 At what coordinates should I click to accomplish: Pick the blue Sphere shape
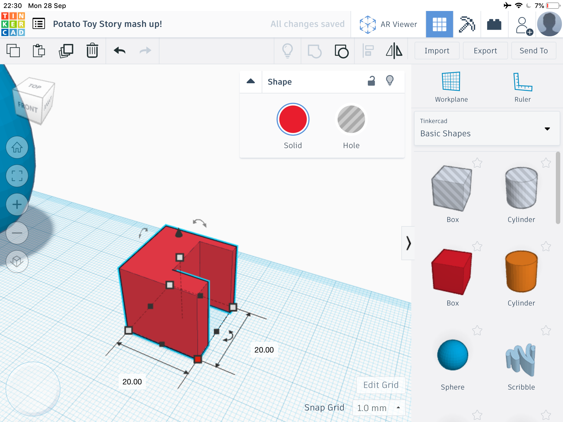click(452, 355)
